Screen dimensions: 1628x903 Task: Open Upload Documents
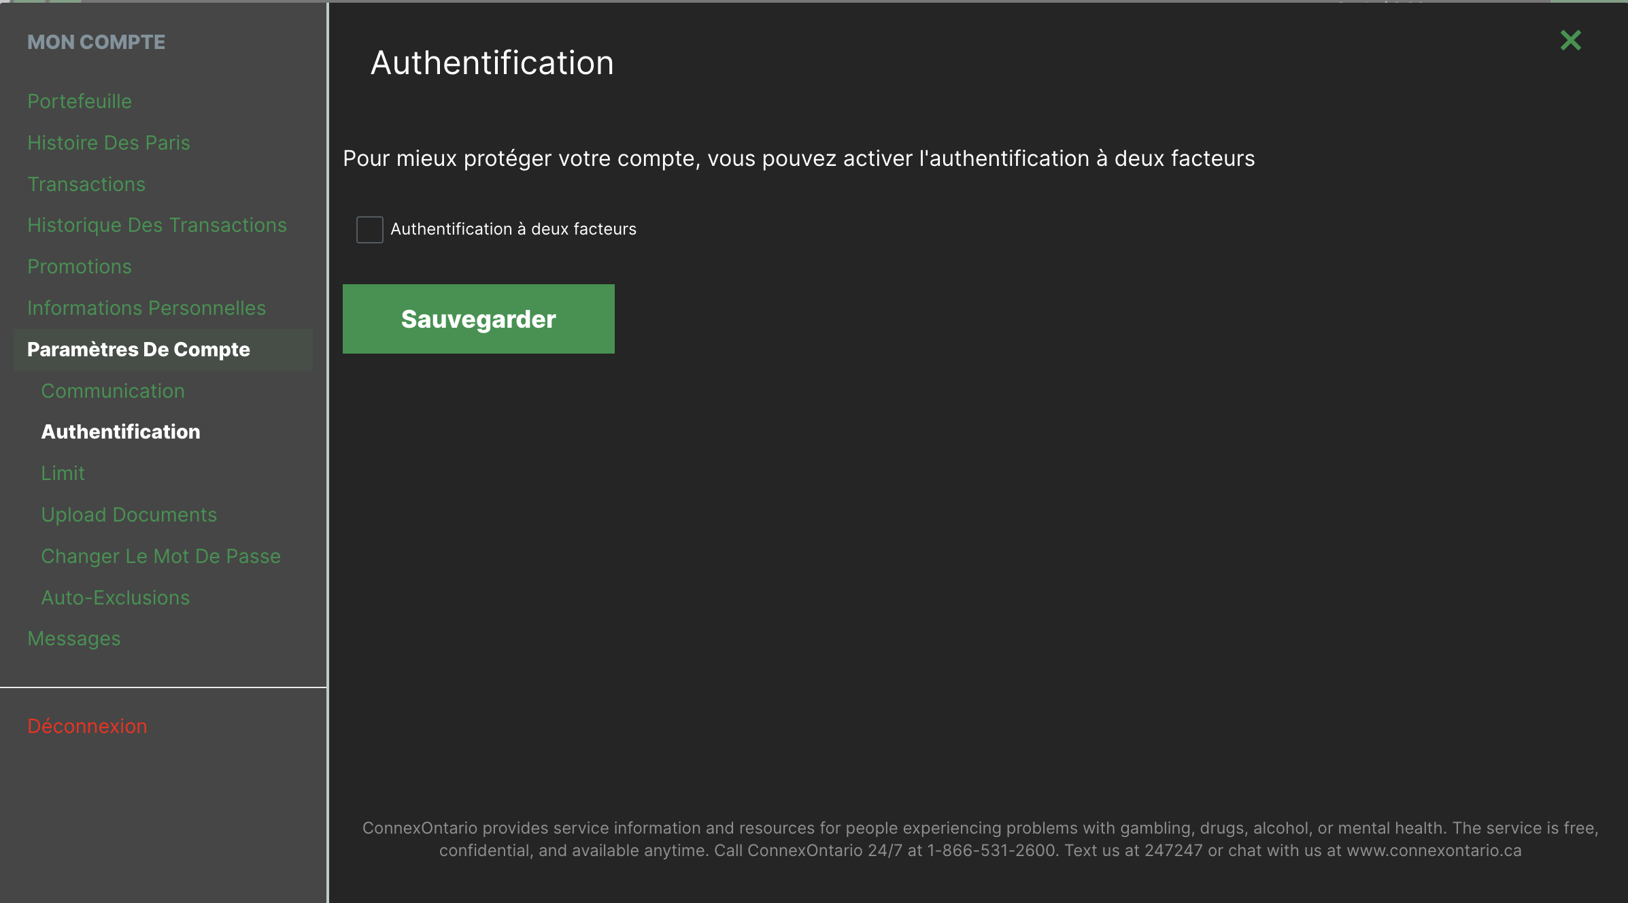pyautogui.click(x=129, y=514)
